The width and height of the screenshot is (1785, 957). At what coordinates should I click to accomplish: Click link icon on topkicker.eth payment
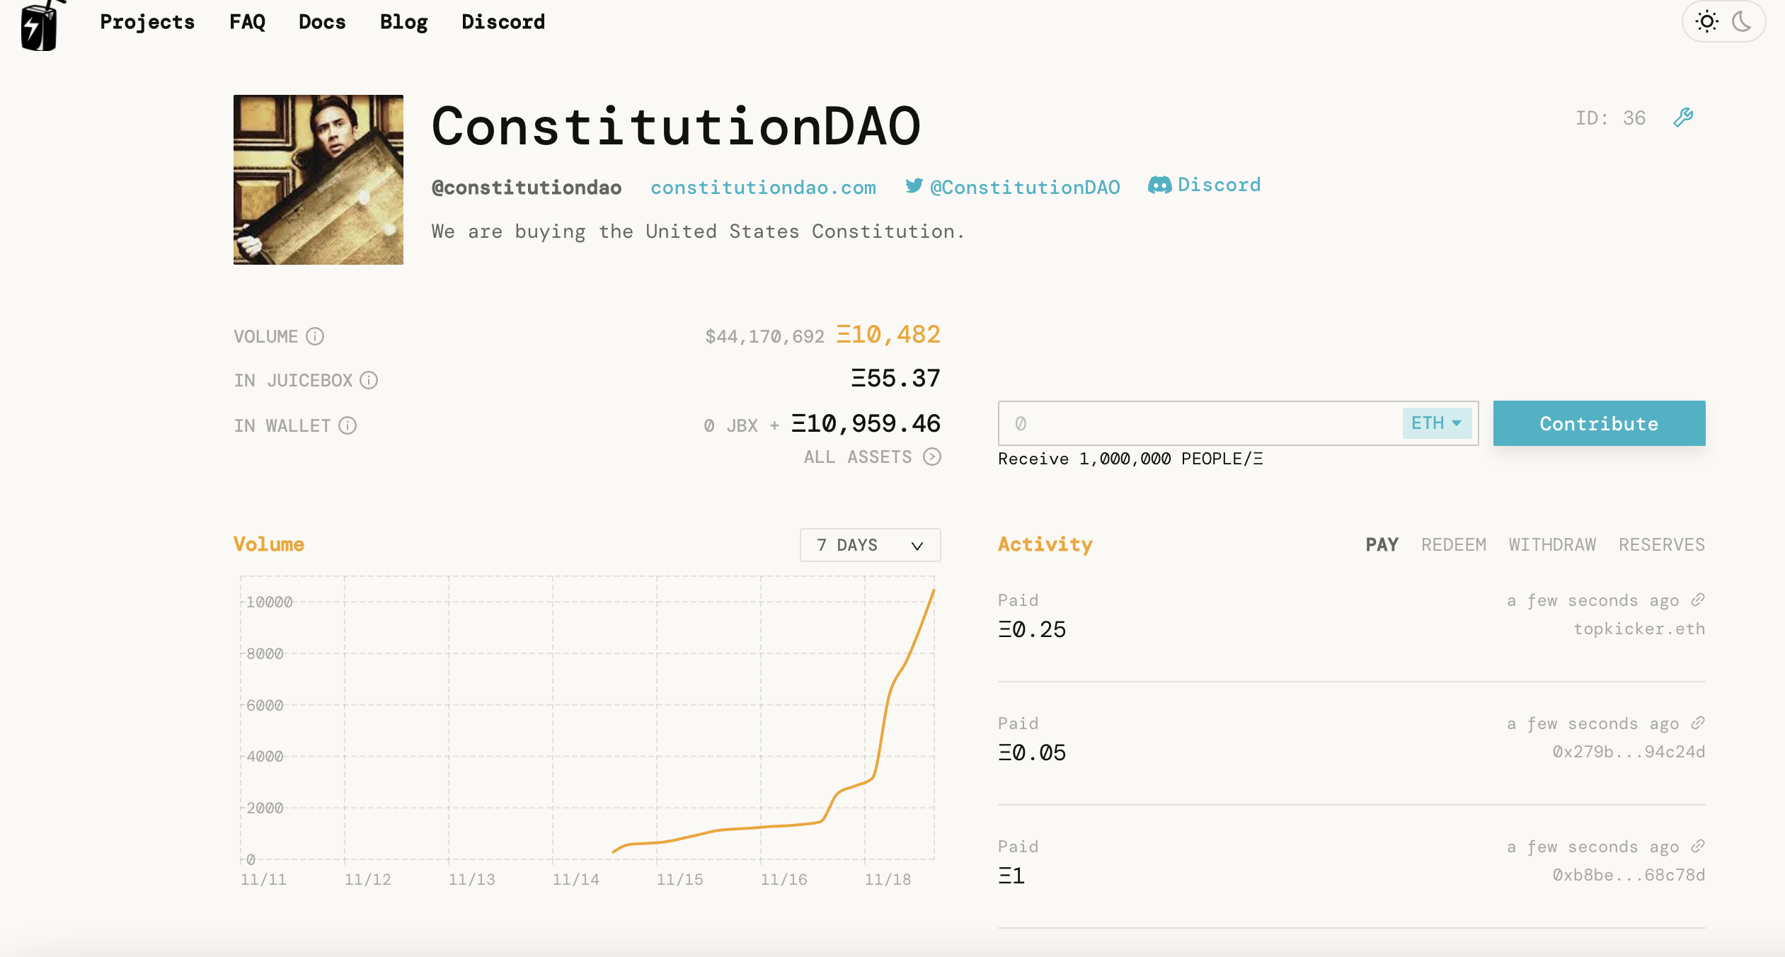tap(1698, 600)
